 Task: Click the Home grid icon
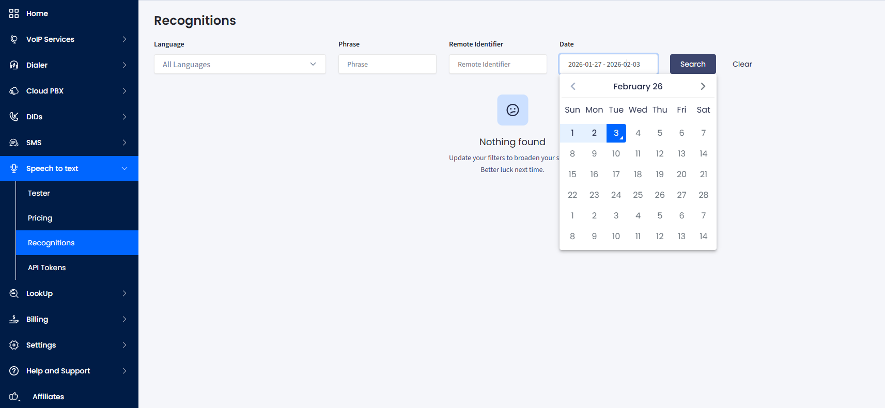[x=14, y=13]
